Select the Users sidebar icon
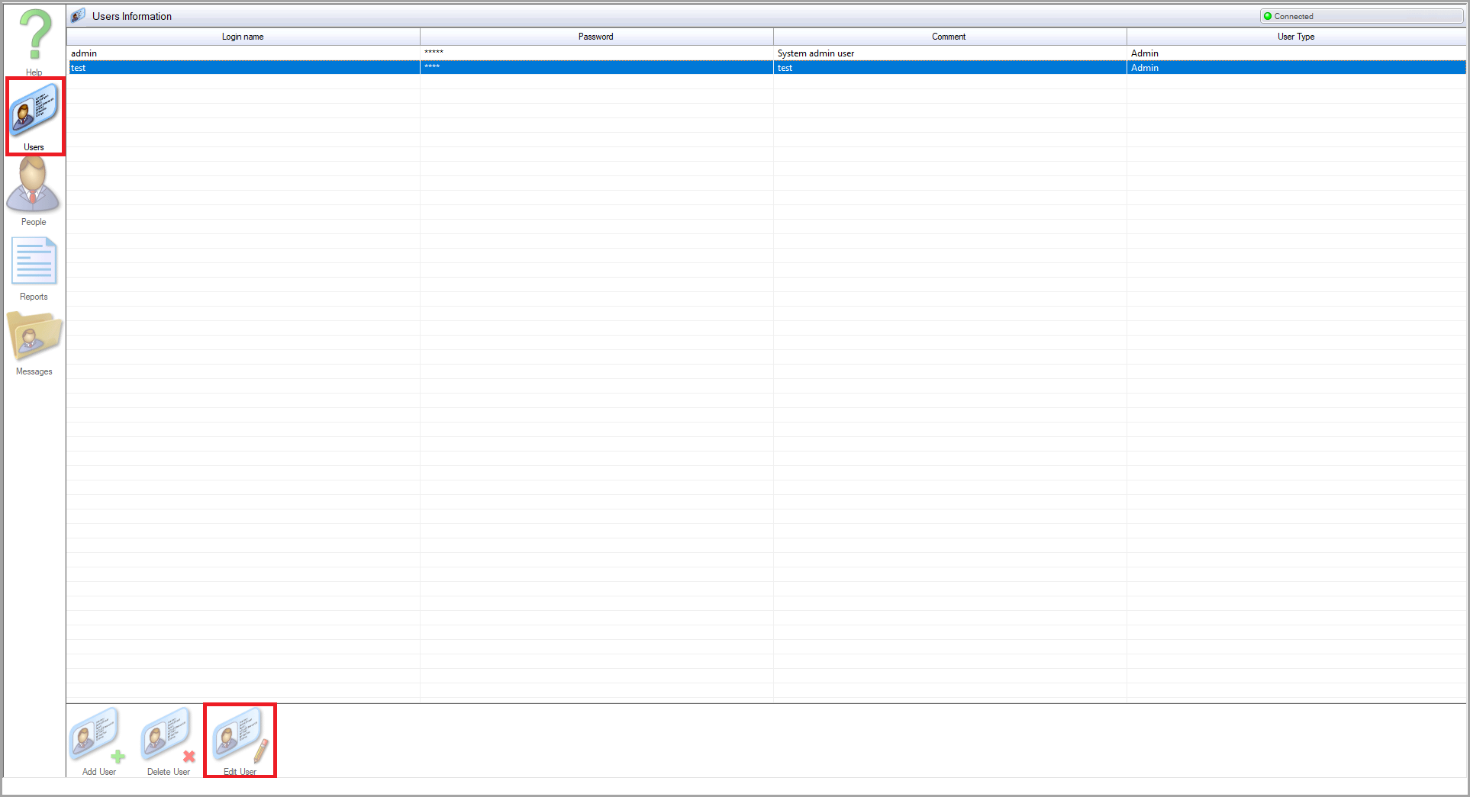This screenshot has height=797, width=1470. (x=34, y=116)
